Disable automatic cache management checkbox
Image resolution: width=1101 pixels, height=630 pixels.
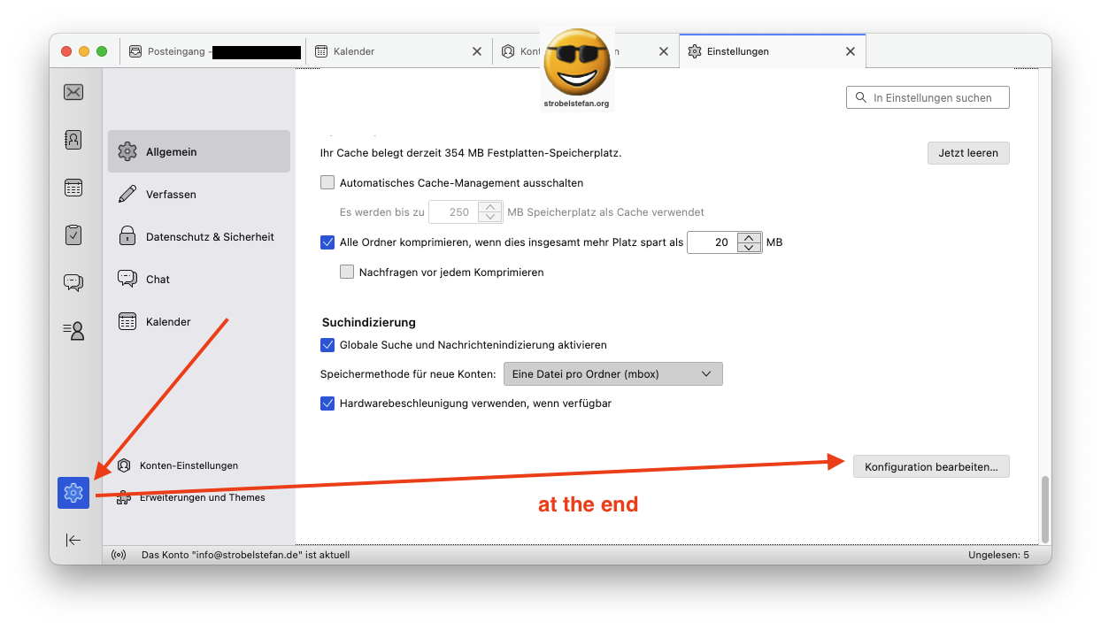coord(327,182)
